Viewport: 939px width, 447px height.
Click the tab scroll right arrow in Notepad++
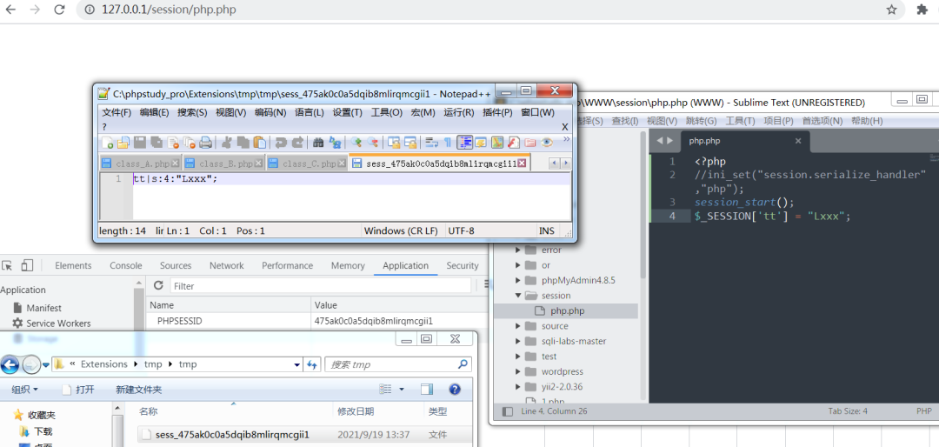click(x=565, y=163)
